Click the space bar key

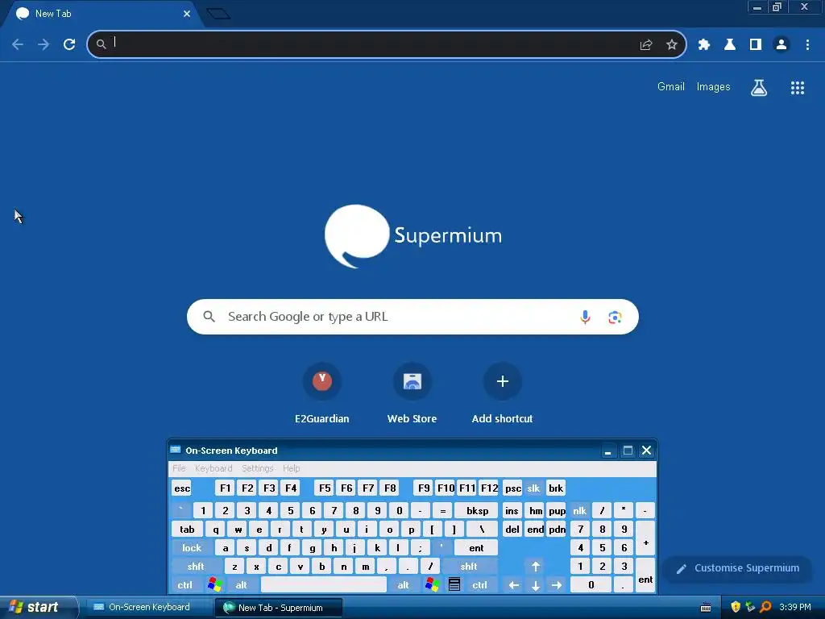point(324,585)
